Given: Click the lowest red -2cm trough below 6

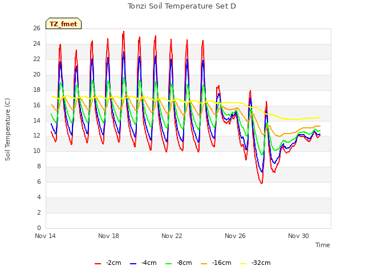Looking at the screenshot, I should (x=262, y=183).
